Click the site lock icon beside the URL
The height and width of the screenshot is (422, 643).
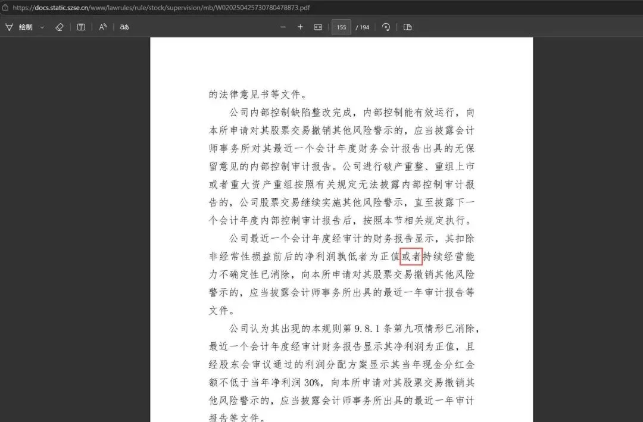[5, 7]
